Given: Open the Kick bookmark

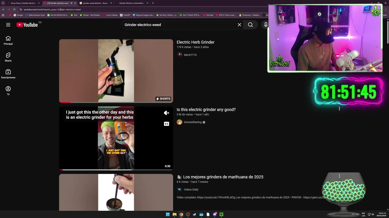Looking at the screenshot, I should 74,15.
